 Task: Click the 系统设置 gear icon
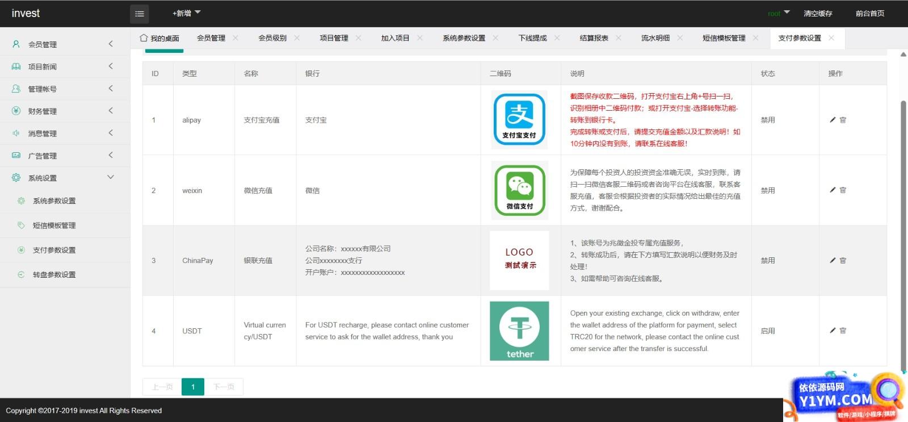(16, 177)
